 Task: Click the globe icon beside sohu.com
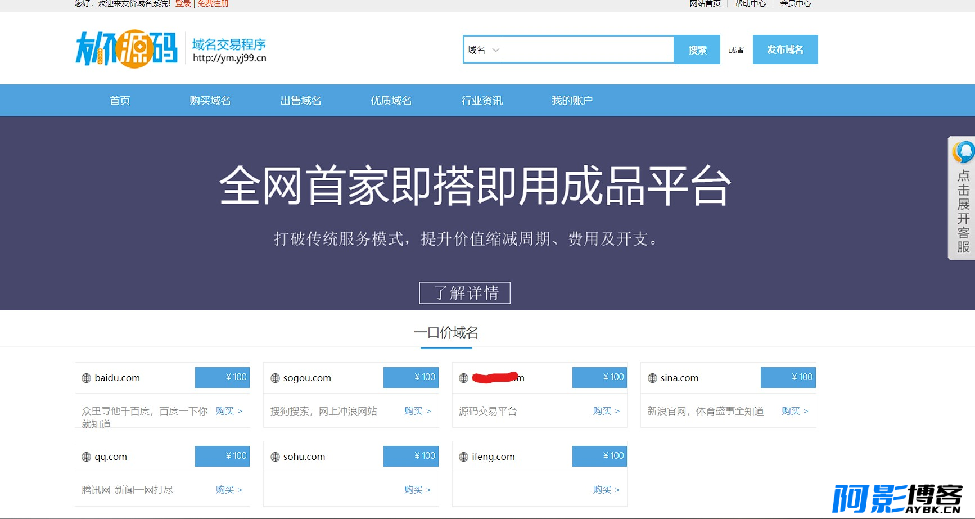pos(275,457)
